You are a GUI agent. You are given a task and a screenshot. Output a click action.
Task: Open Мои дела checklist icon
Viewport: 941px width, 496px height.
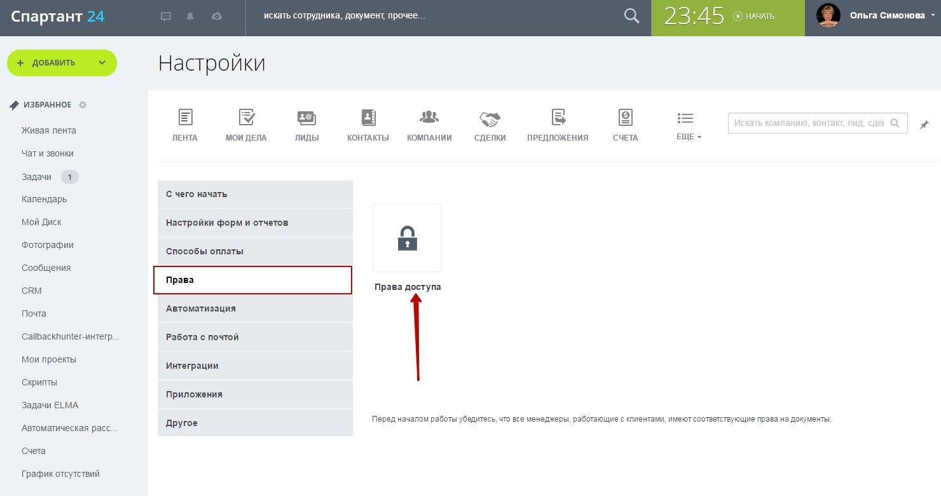(246, 118)
